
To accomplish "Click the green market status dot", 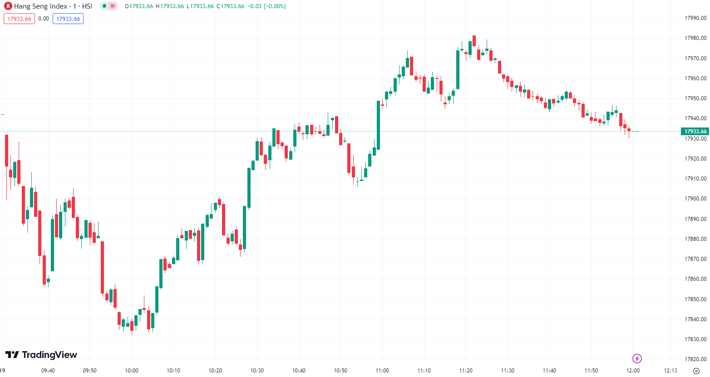I will (104, 6).
